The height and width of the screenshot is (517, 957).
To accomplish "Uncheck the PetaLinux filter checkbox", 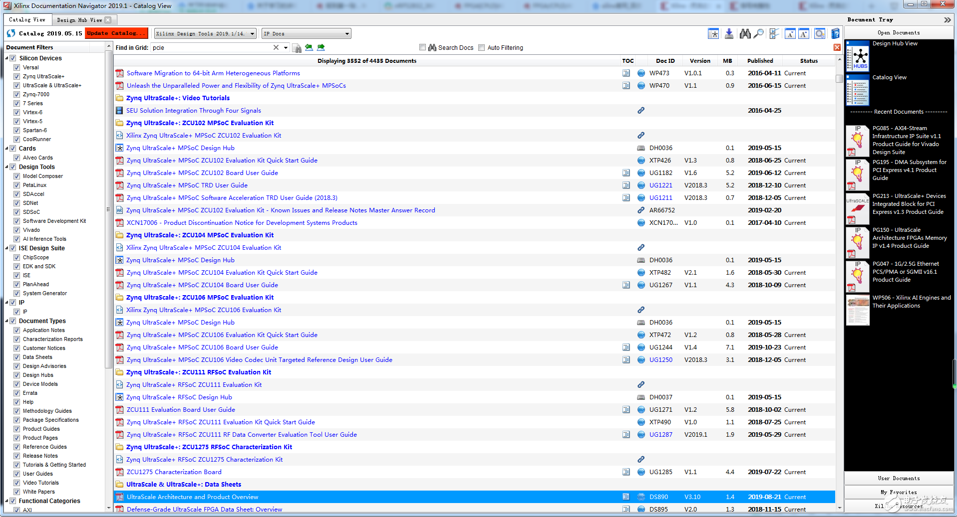I will (16, 185).
